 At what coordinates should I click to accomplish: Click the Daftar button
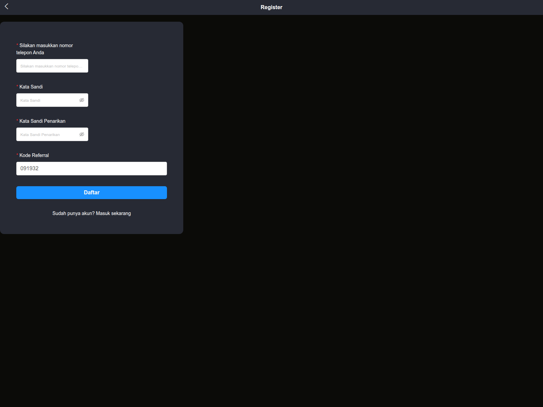coord(91,192)
